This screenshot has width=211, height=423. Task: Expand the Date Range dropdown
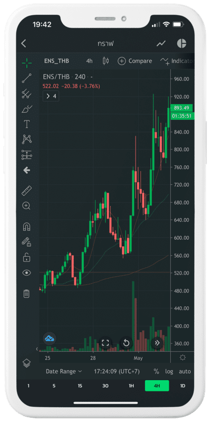pos(64,371)
